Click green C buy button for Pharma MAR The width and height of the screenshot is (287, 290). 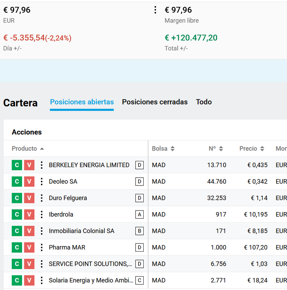[17, 247]
